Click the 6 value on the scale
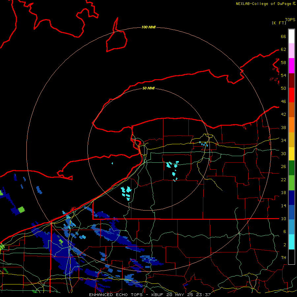297x297 pixels. click(285, 231)
